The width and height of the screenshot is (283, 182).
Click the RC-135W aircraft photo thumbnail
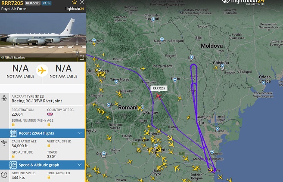point(43,37)
